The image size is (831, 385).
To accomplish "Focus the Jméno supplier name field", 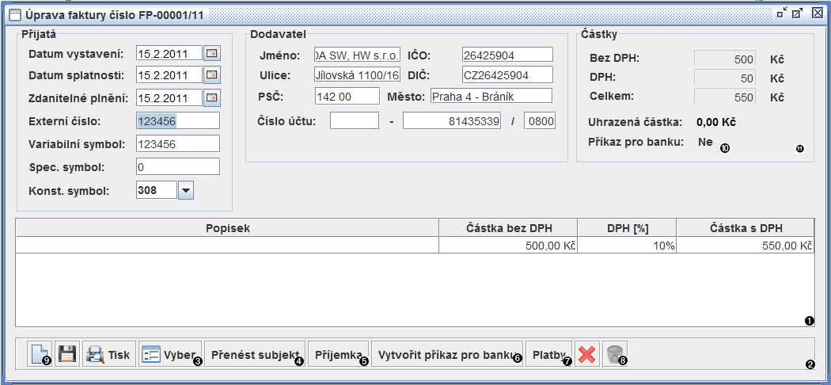I will (x=357, y=55).
